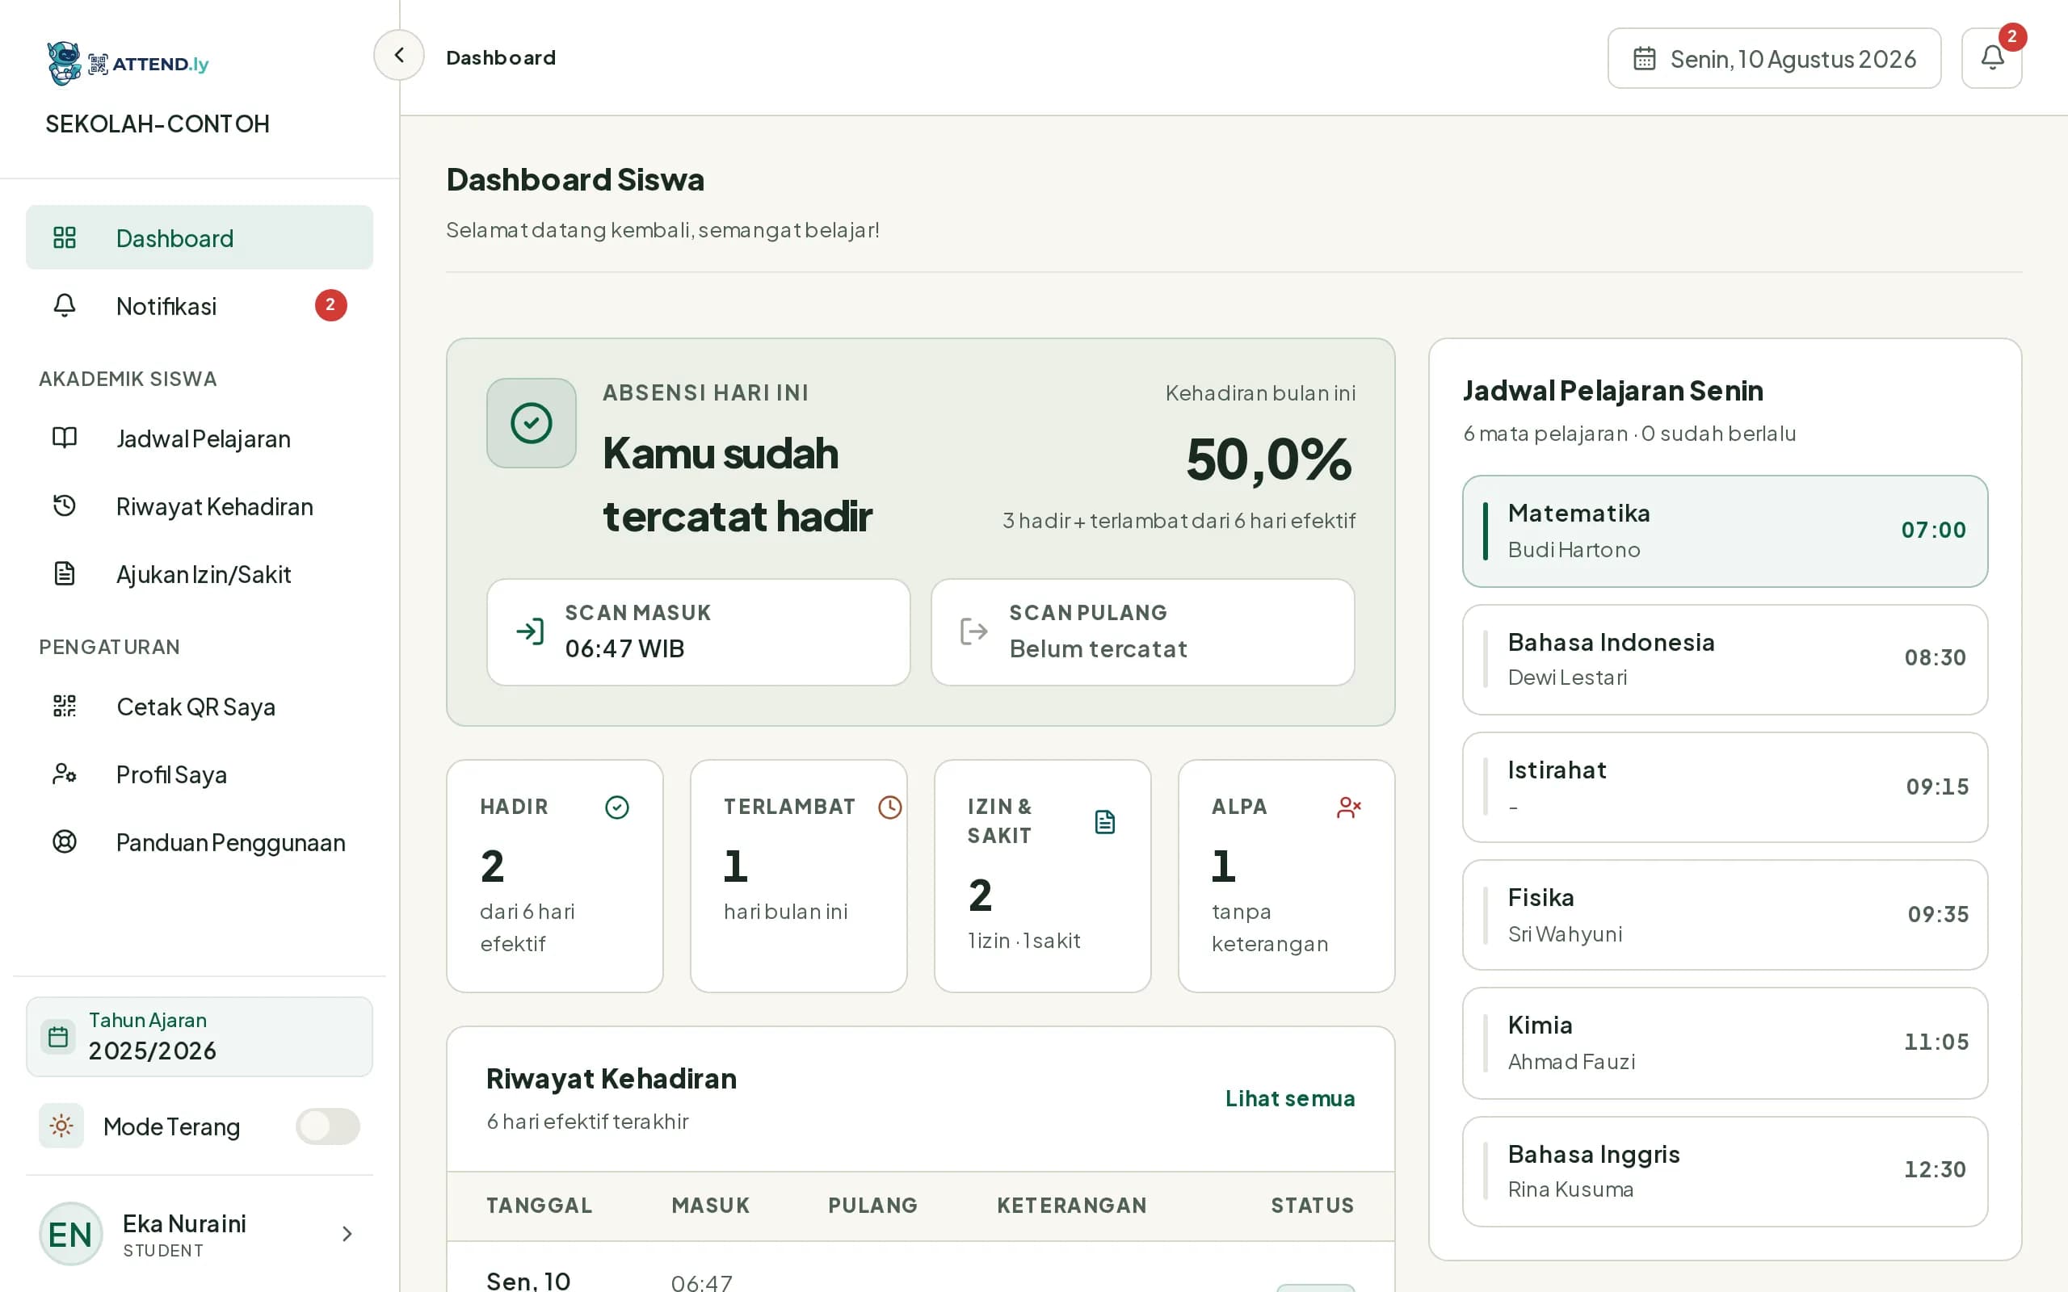Open Profil Saya in the sidebar
Viewport: 2068px width, 1292px height.
pos(199,774)
